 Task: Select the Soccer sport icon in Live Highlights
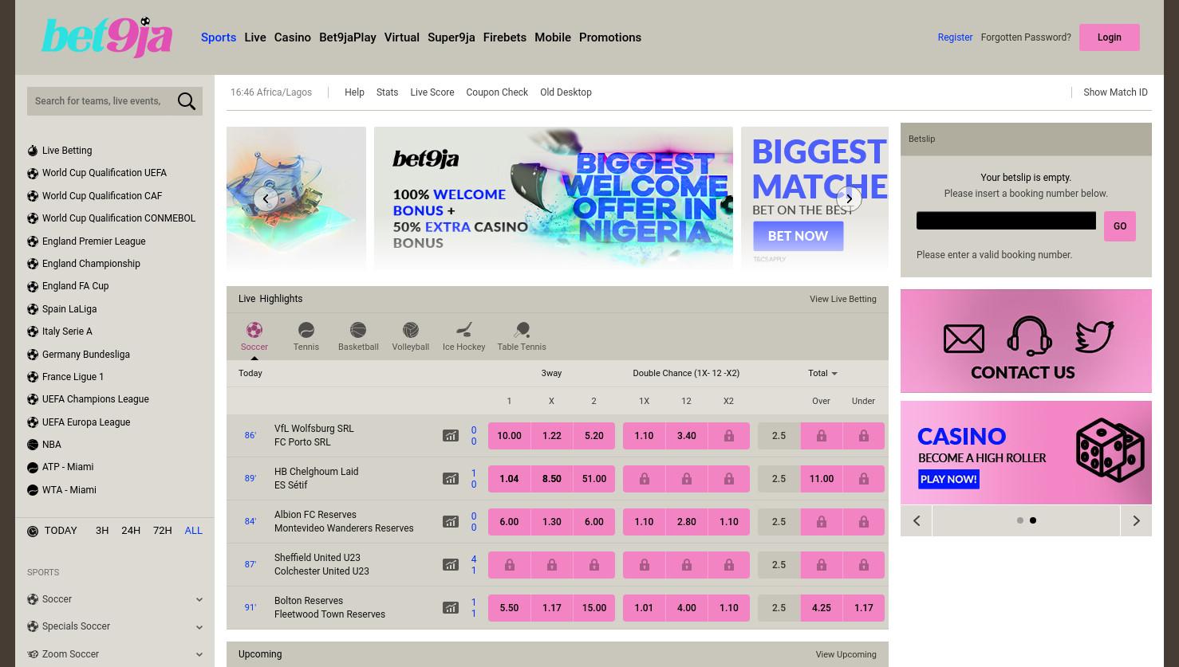point(254,330)
